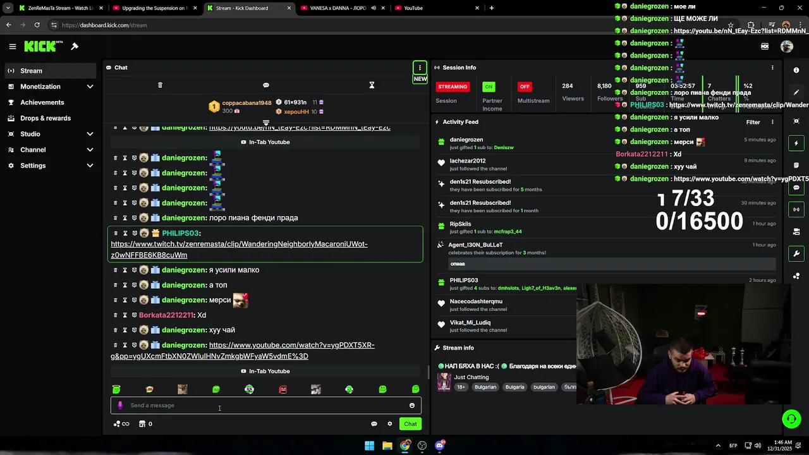This screenshot has width=809, height=455.
Task: Open the twitch.tv clip link from PHILIPS03
Action: pyautogui.click(x=239, y=250)
